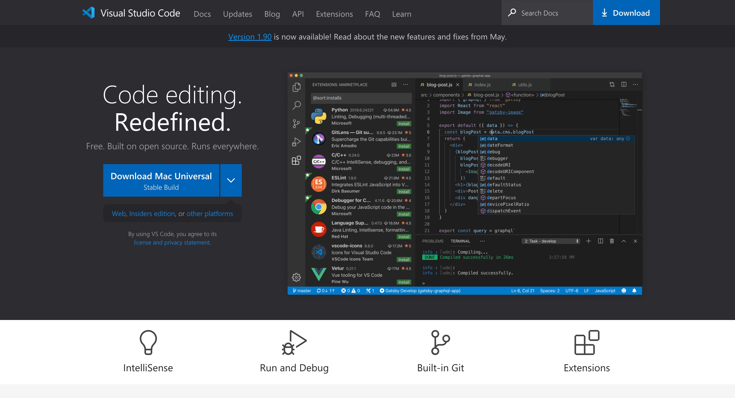735x398 pixels.
Task: Follow the Version 1.90 link
Action: tap(250, 37)
